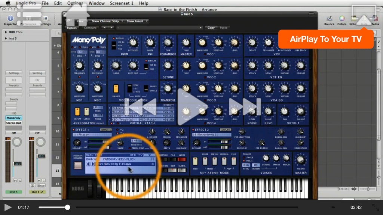Adjust the Effect 1 Dry/Wet knob
383x215 pixels.
point(77,142)
